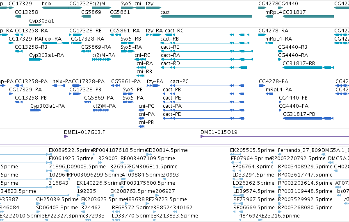
Task: Click the heix gene label
Action: [x=46, y=4]
